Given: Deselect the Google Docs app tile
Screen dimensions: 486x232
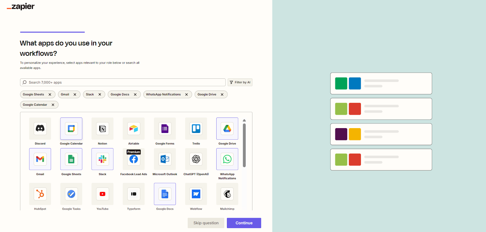Looking at the screenshot, I should (165, 194).
